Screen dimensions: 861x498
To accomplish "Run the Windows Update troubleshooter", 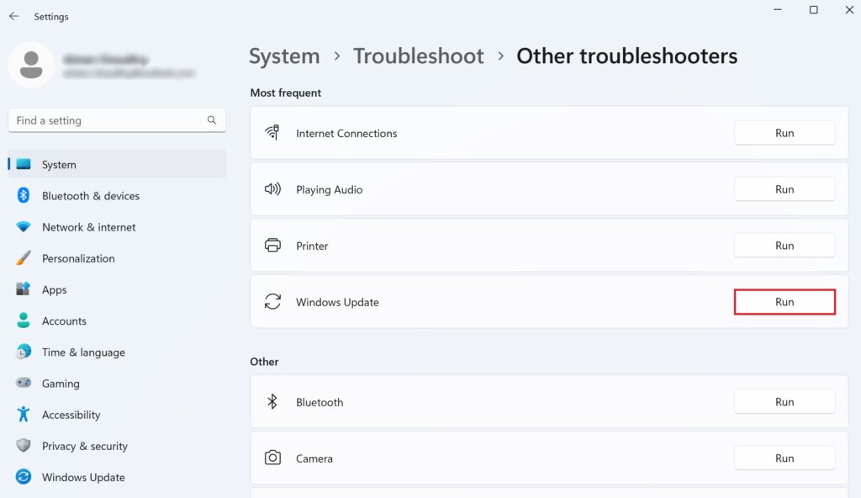I will tap(784, 302).
